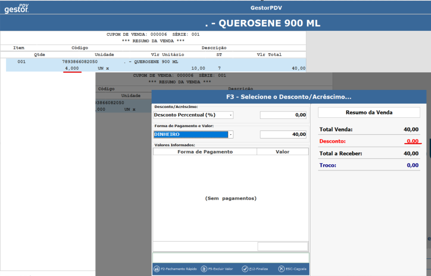Expand the DINHEIRO payment method dropdown
Viewport: 431px width, 276px height.
point(231,134)
